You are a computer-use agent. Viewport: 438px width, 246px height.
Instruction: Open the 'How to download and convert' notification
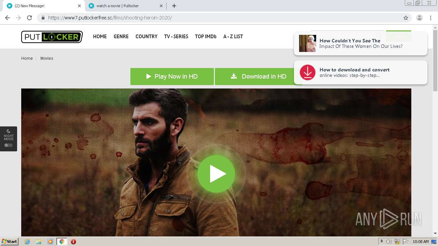click(361, 72)
